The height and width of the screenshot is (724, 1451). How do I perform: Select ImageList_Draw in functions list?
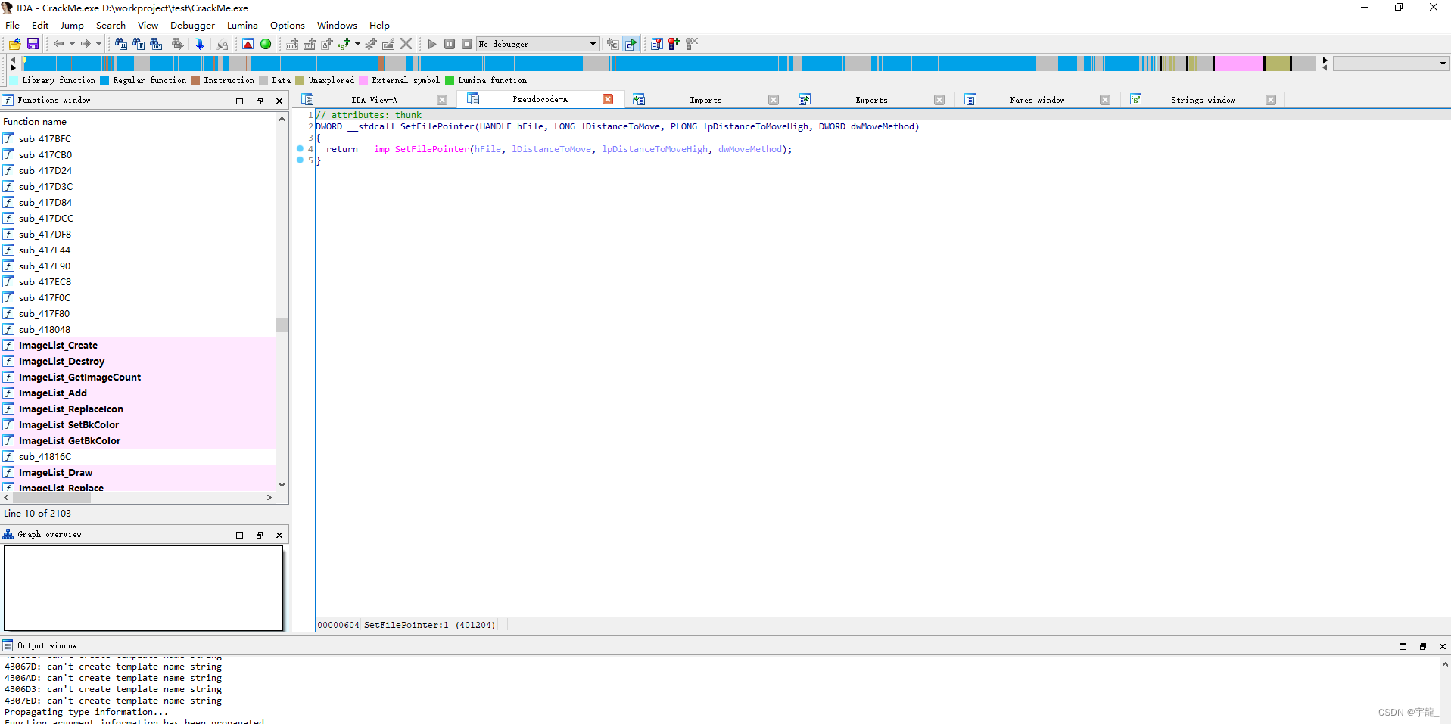(x=139, y=472)
